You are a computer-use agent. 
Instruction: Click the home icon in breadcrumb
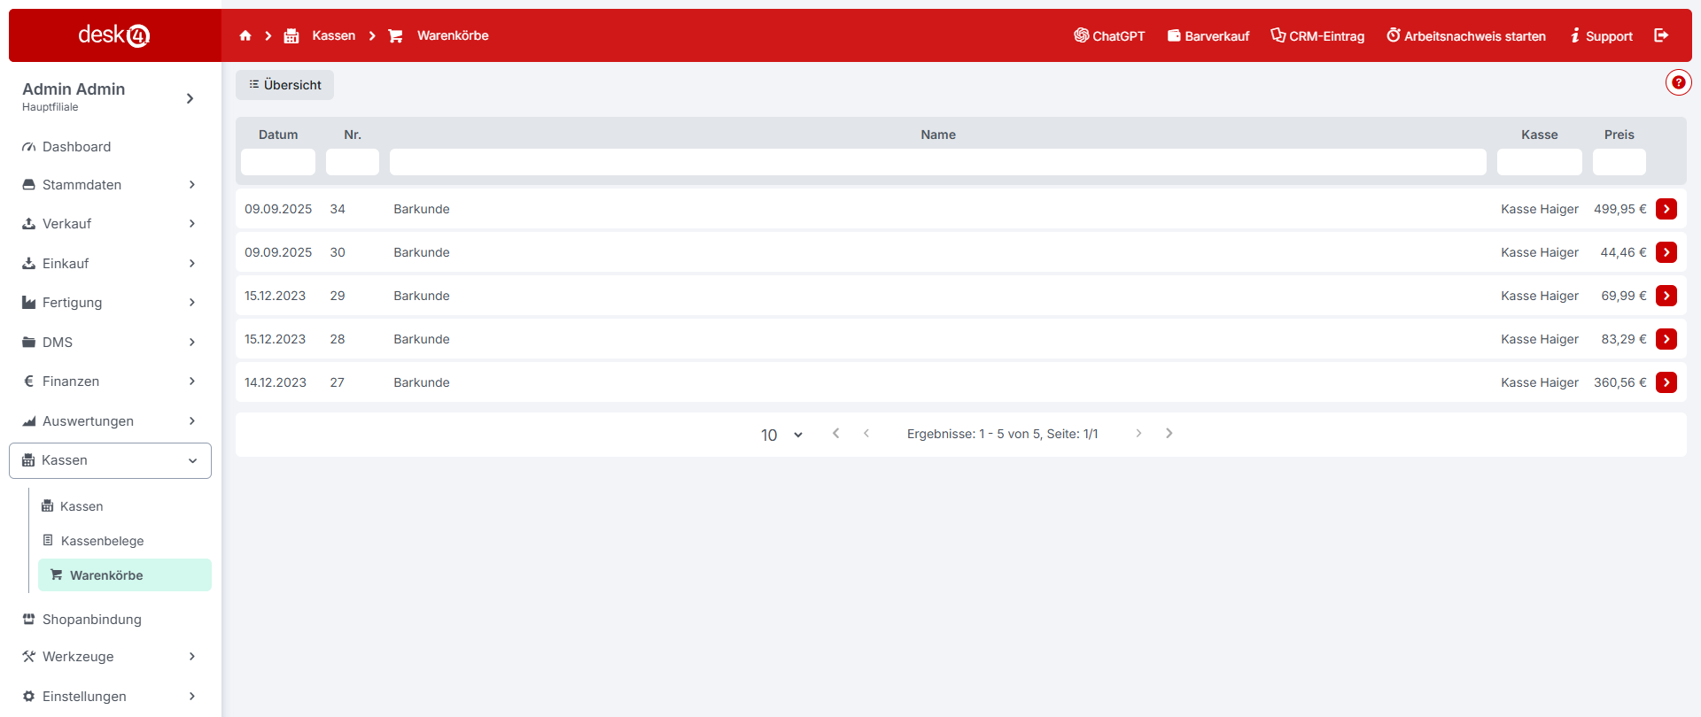coord(245,35)
